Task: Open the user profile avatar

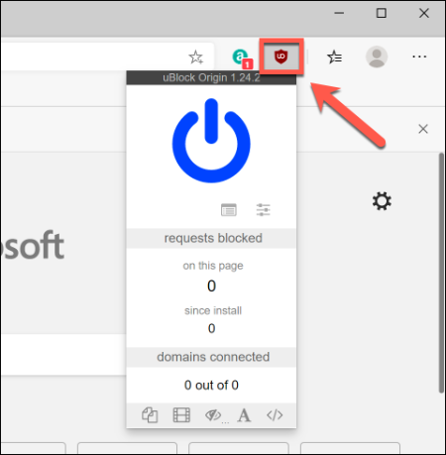Action: coord(377,57)
